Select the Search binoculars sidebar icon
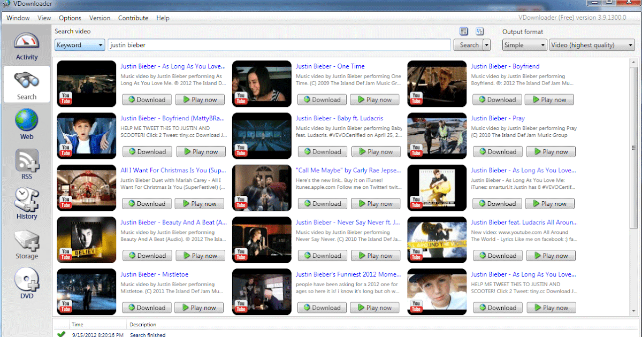This screenshot has width=642, height=337. click(27, 84)
